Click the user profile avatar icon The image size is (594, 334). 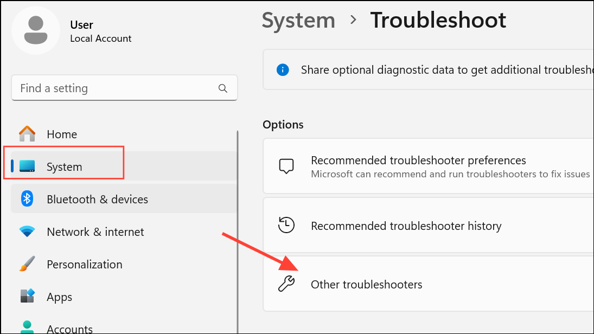pos(36,30)
